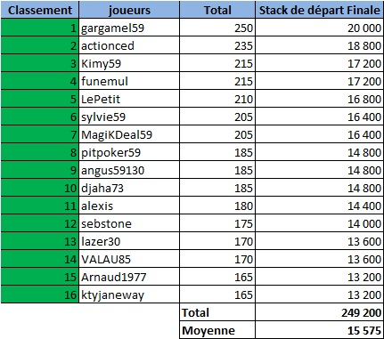Click the alexis player cell
Screen dimensions: 384x339
click(x=129, y=206)
